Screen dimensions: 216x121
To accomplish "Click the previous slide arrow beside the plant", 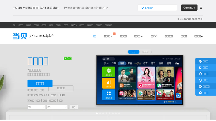I will click(3, 82).
